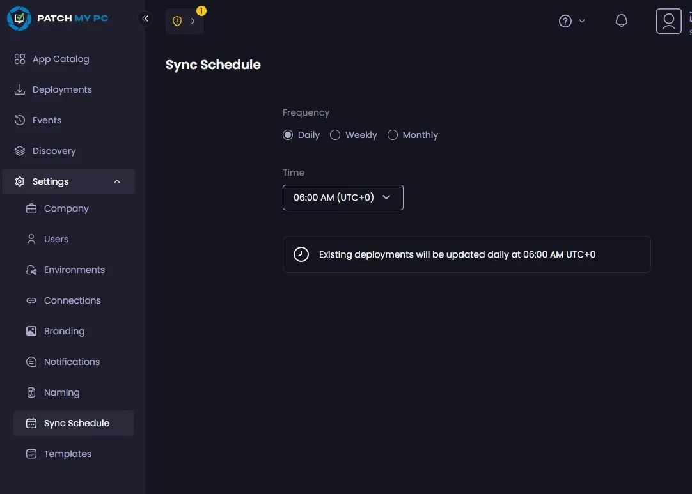
Task: Click the notification bell icon
Action: 621,20
